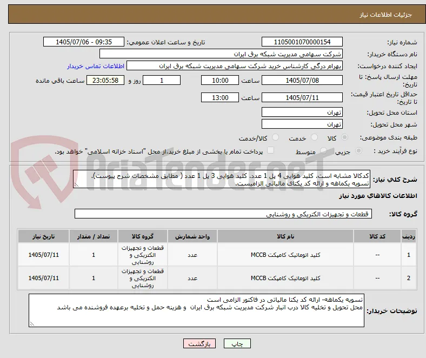Select the خدمت radio button
This screenshot has height=358, width=426.
314,137
